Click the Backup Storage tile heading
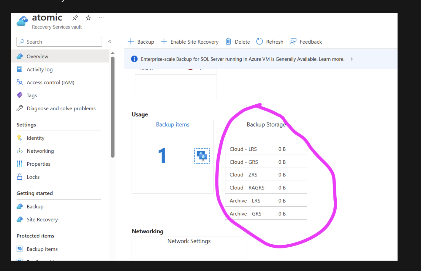Image resolution: width=421 pixels, height=271 pixels. coord(266,125)
